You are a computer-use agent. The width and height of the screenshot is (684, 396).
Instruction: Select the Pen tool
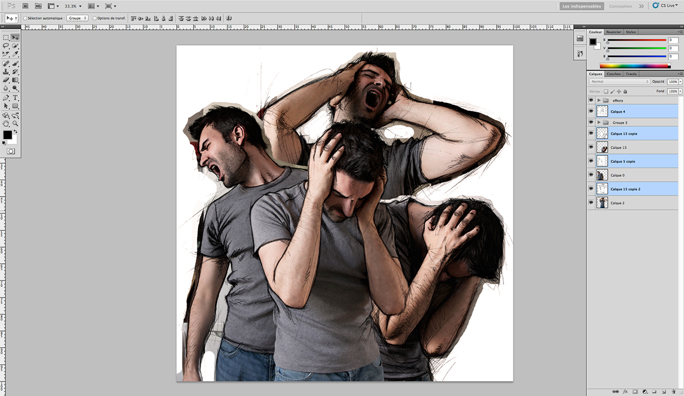click(x=7, y=96)
